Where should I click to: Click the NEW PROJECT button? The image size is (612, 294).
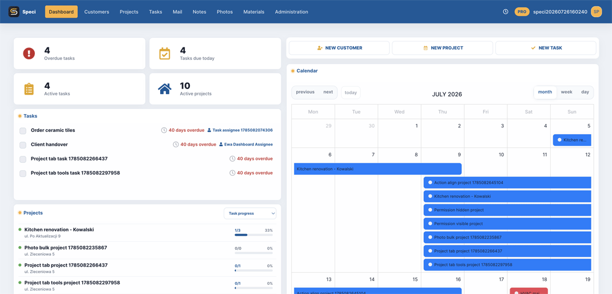[x=442, y=48]
